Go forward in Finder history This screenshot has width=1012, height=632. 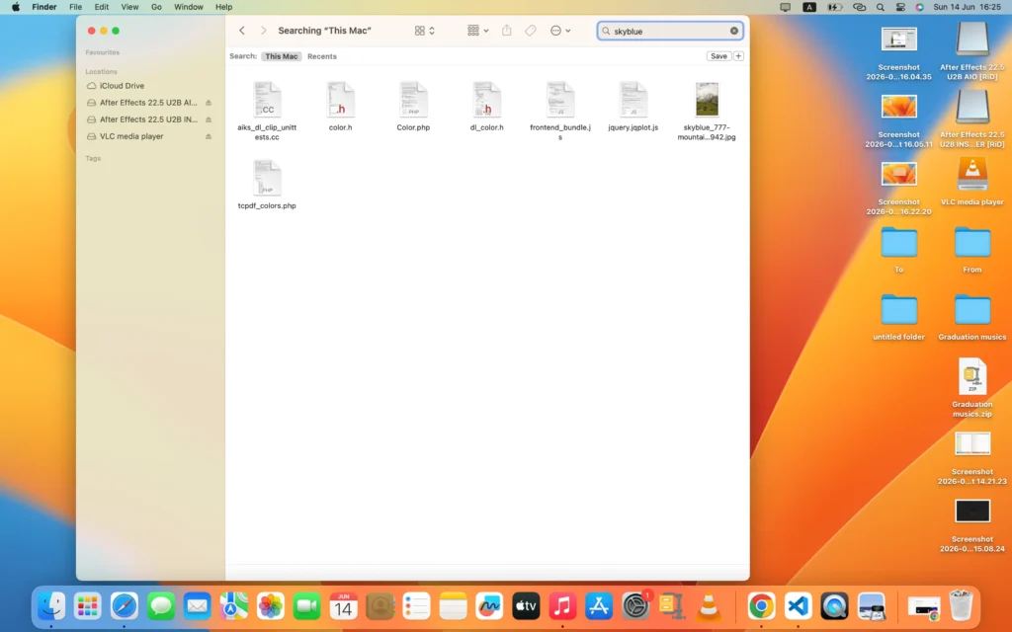263,31
